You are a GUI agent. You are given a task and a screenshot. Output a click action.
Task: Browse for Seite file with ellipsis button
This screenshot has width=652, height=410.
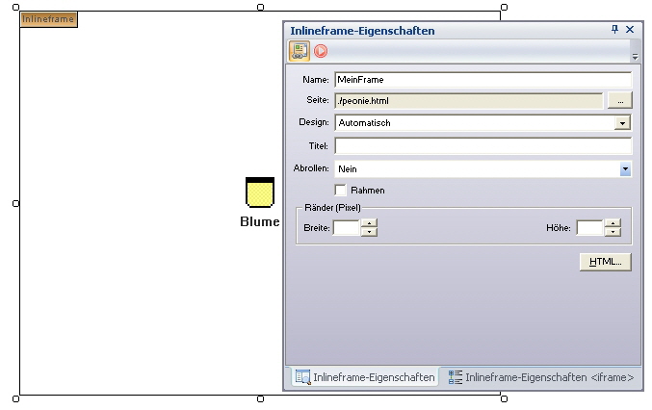pos(619,100)
